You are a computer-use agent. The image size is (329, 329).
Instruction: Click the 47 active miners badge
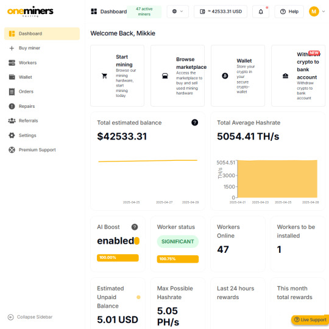click(144, 12)
